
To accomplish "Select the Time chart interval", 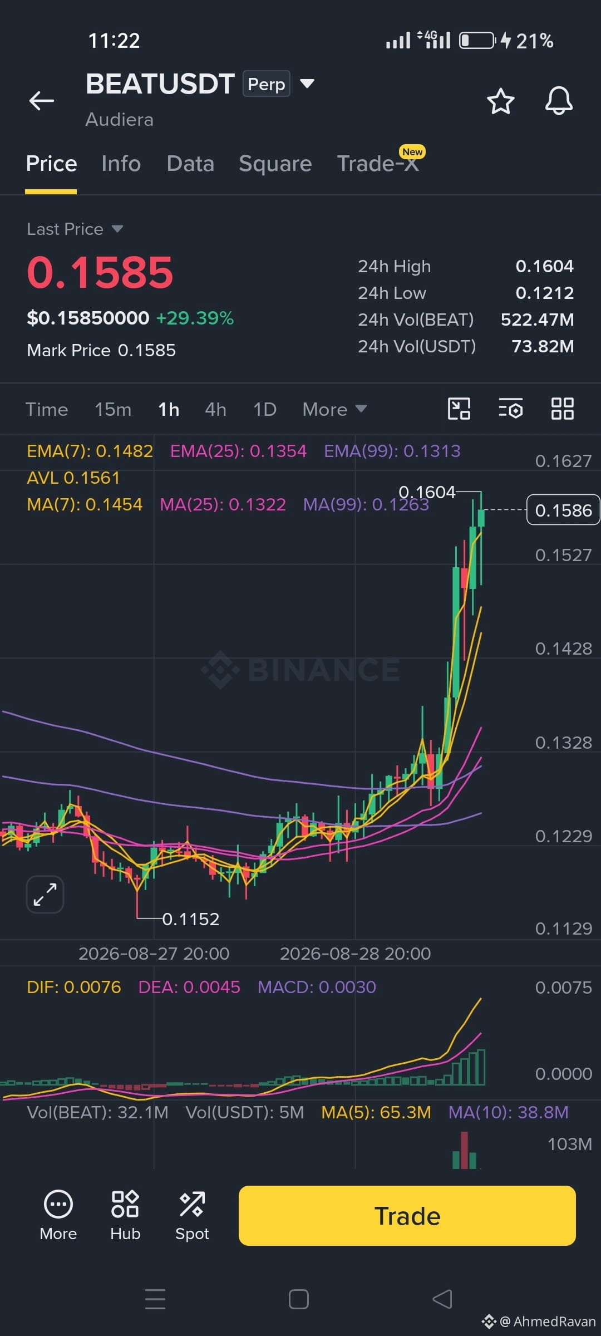I will click(47, 409).
